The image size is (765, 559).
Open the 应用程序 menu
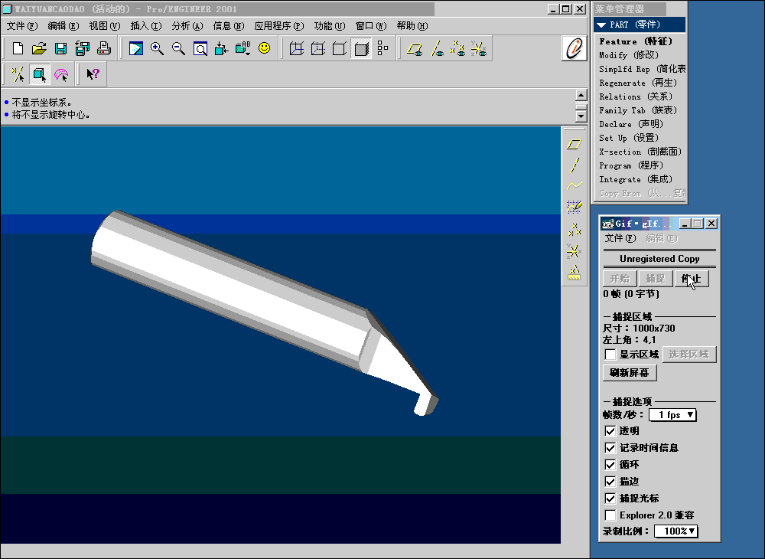click(x=279, y=26)
